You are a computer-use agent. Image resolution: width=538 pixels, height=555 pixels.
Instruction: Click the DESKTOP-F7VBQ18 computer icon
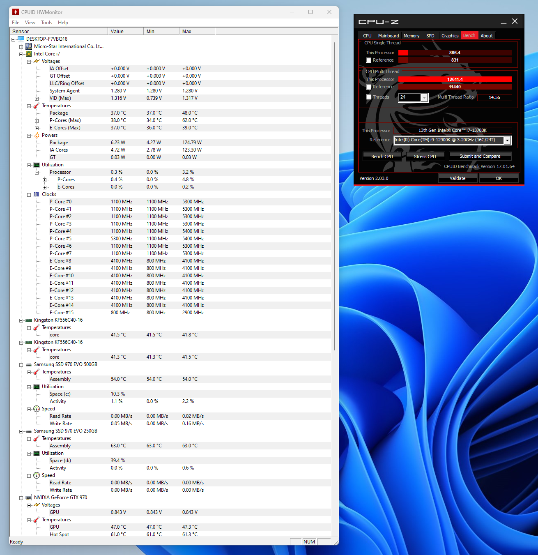[x=21, y=39]
